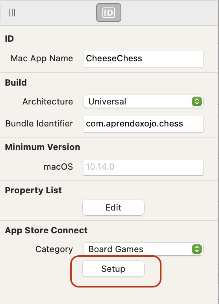Click into the Bundle Identifier field
The image size is (219, 304).
click(143, 124)
